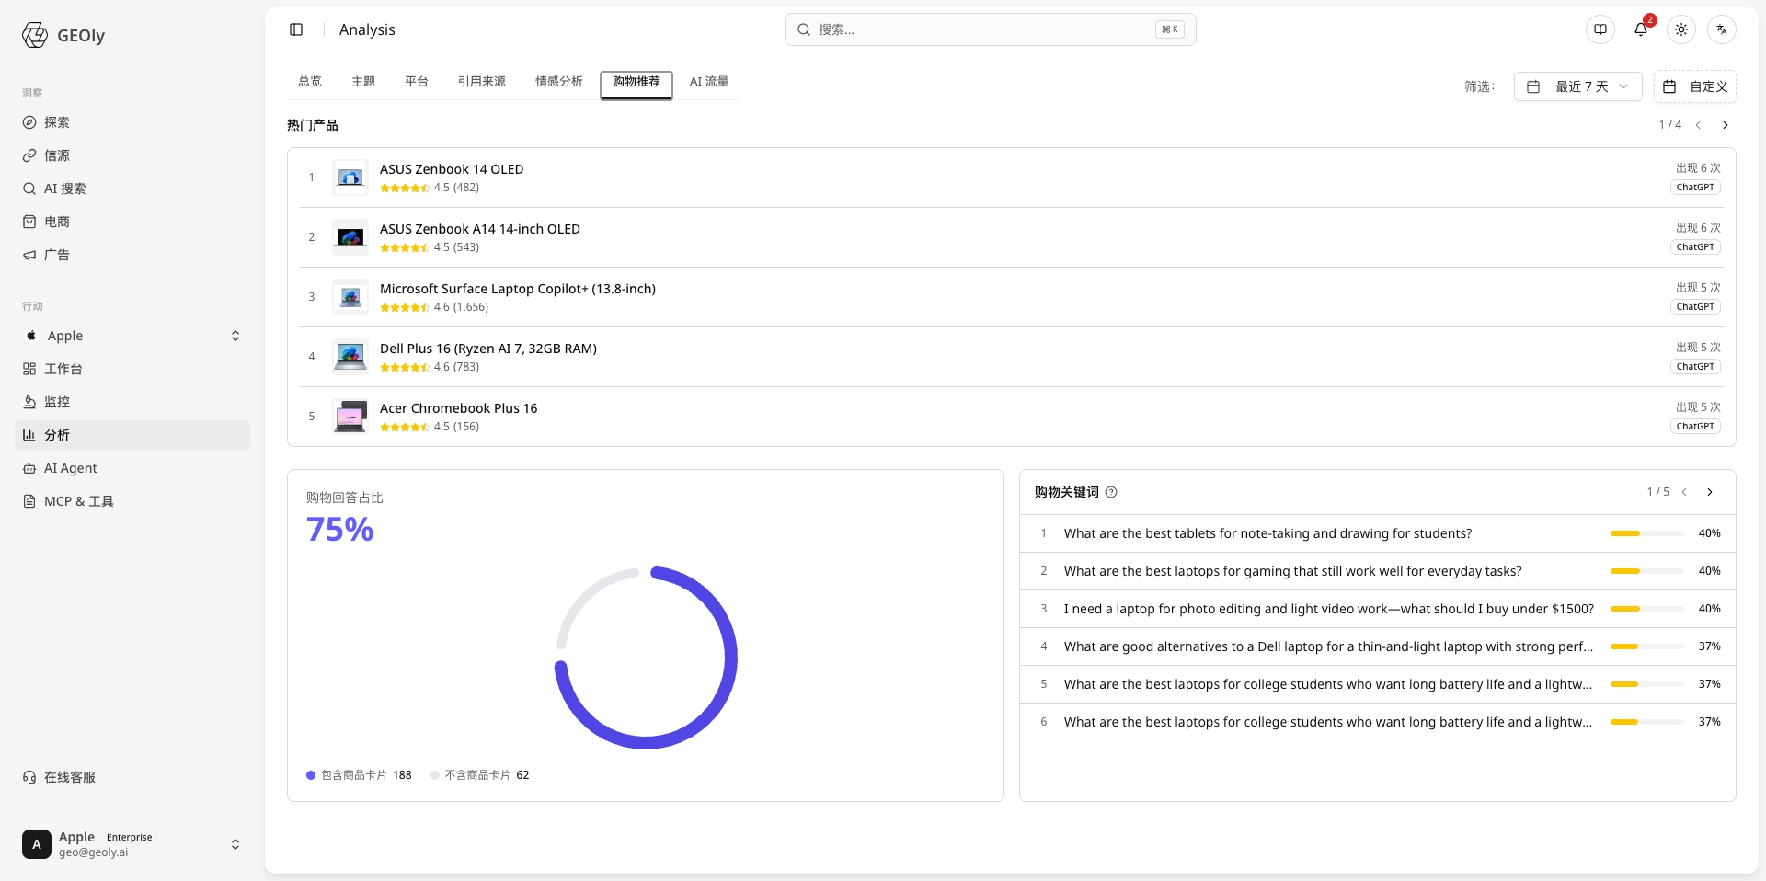1766x881 pixels.
Task: Open 信源 sources page
Action: 132,155
